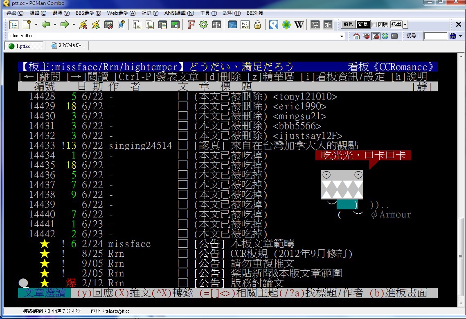Click the 前景 foreground button
Screen dimensions: 466x319
click(348, 25)
